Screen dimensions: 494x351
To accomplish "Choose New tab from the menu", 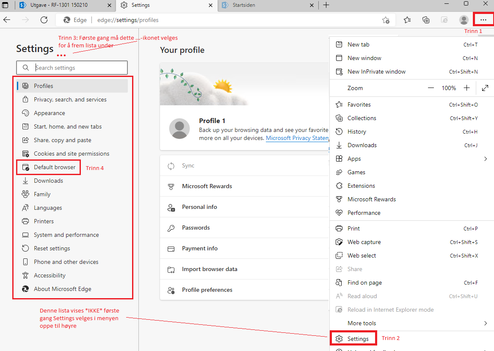I will (x=412, y=45).
